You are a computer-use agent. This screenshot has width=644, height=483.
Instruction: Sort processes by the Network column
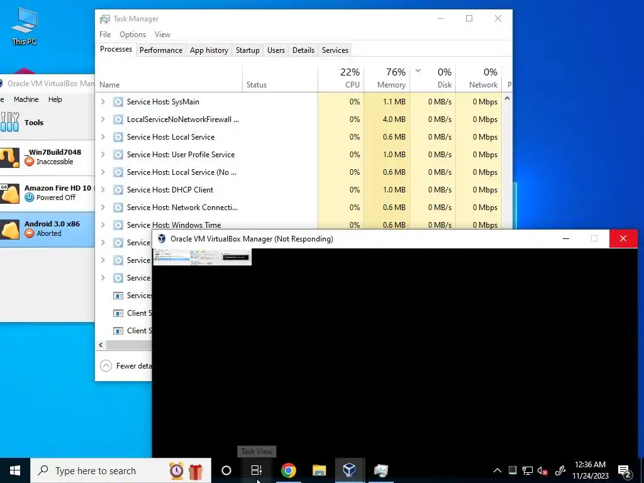[x=479, y=78]
